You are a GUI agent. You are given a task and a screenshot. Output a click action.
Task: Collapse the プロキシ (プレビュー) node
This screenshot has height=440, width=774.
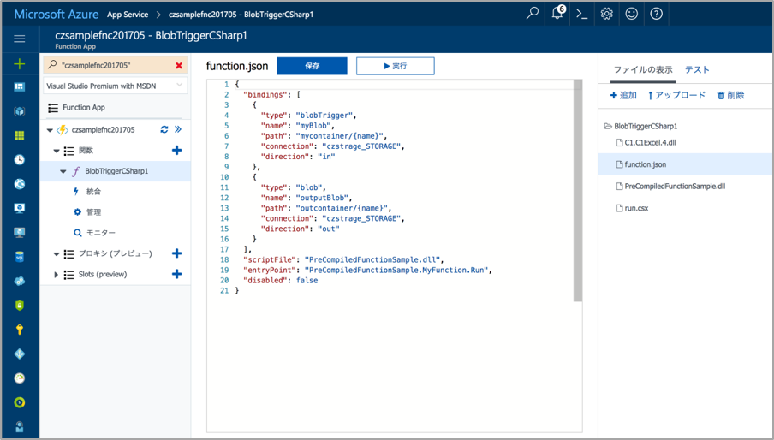(x=57, y=254)
